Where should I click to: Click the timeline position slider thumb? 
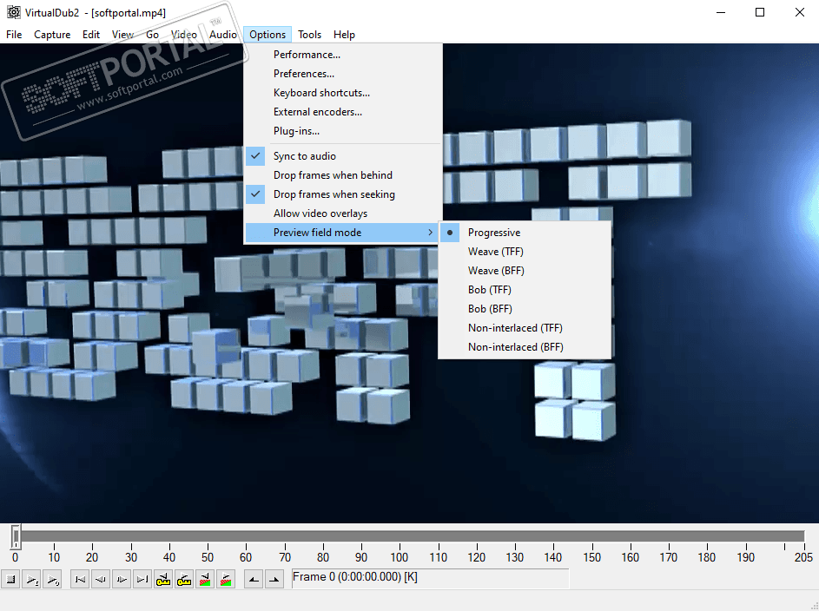pos(16,536)
